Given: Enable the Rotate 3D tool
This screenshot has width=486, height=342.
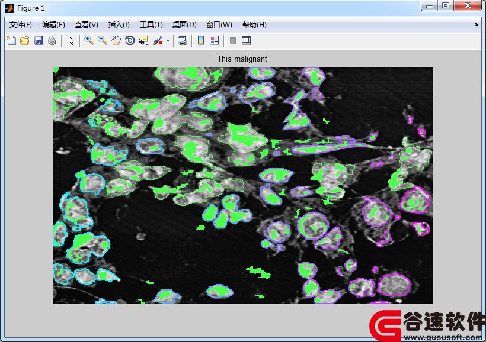Looking at the screenshot, I should click(130, 40).
